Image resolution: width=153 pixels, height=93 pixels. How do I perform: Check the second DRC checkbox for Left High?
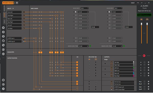96,62
